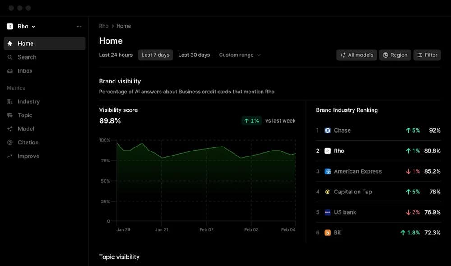The image size is (451, 266).
Task: Open the three-dots workspace menu
Action: click(79, 27)
